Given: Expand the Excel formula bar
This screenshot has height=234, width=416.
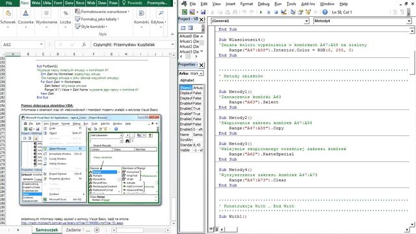Looking at the screenshot, I should pos(173,44).
